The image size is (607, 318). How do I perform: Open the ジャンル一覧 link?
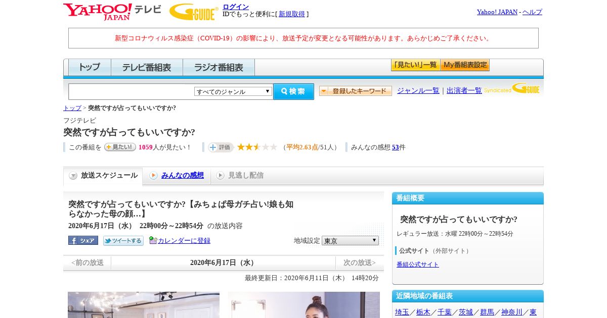pos(418,90)
